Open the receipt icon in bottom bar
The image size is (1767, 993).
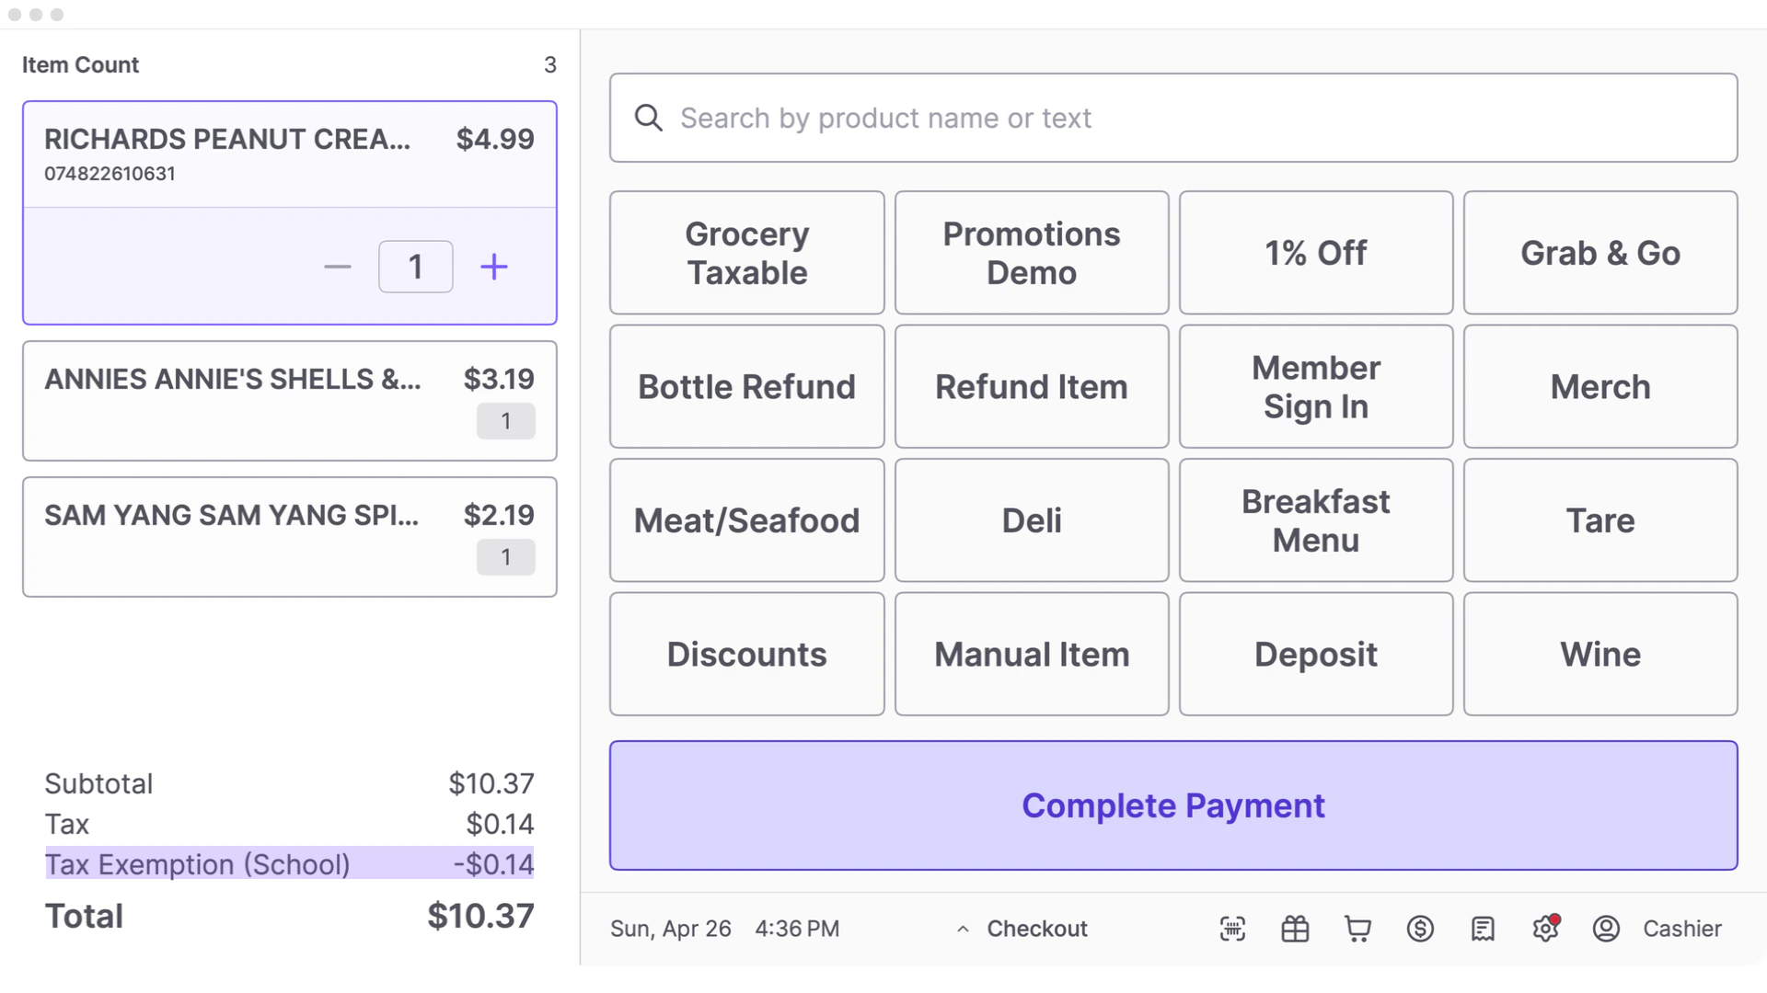pyautogui.click(x=1483, y=929)
